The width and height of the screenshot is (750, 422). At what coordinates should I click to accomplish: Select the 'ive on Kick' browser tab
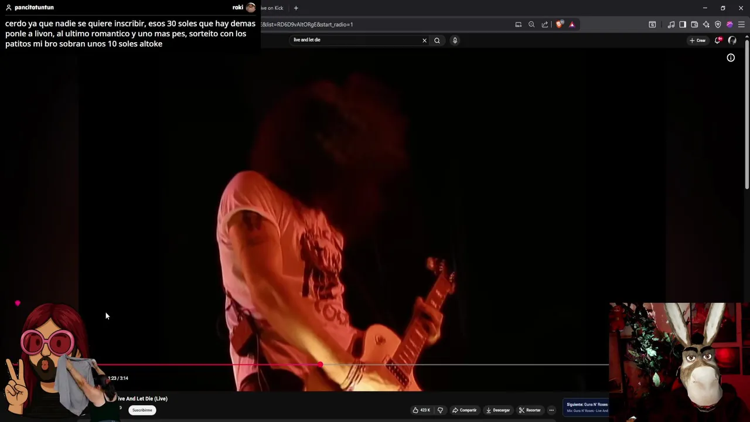(272, 8)
